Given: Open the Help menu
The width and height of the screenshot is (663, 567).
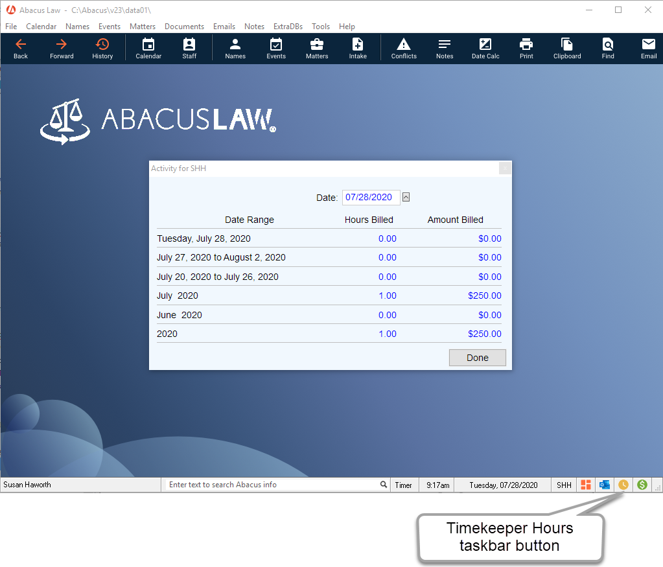Looking at the screenshot, I should click(x=347, y=26).
